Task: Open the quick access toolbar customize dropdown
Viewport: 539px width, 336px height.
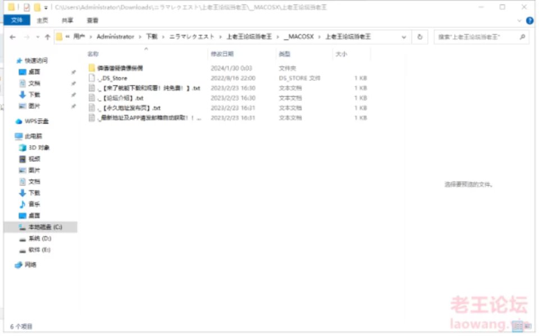Action: click(x=45, y=7)
